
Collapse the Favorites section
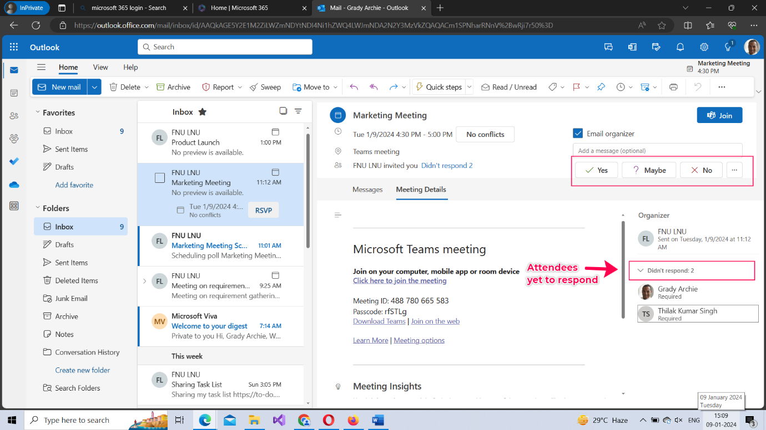coord(38,112)
